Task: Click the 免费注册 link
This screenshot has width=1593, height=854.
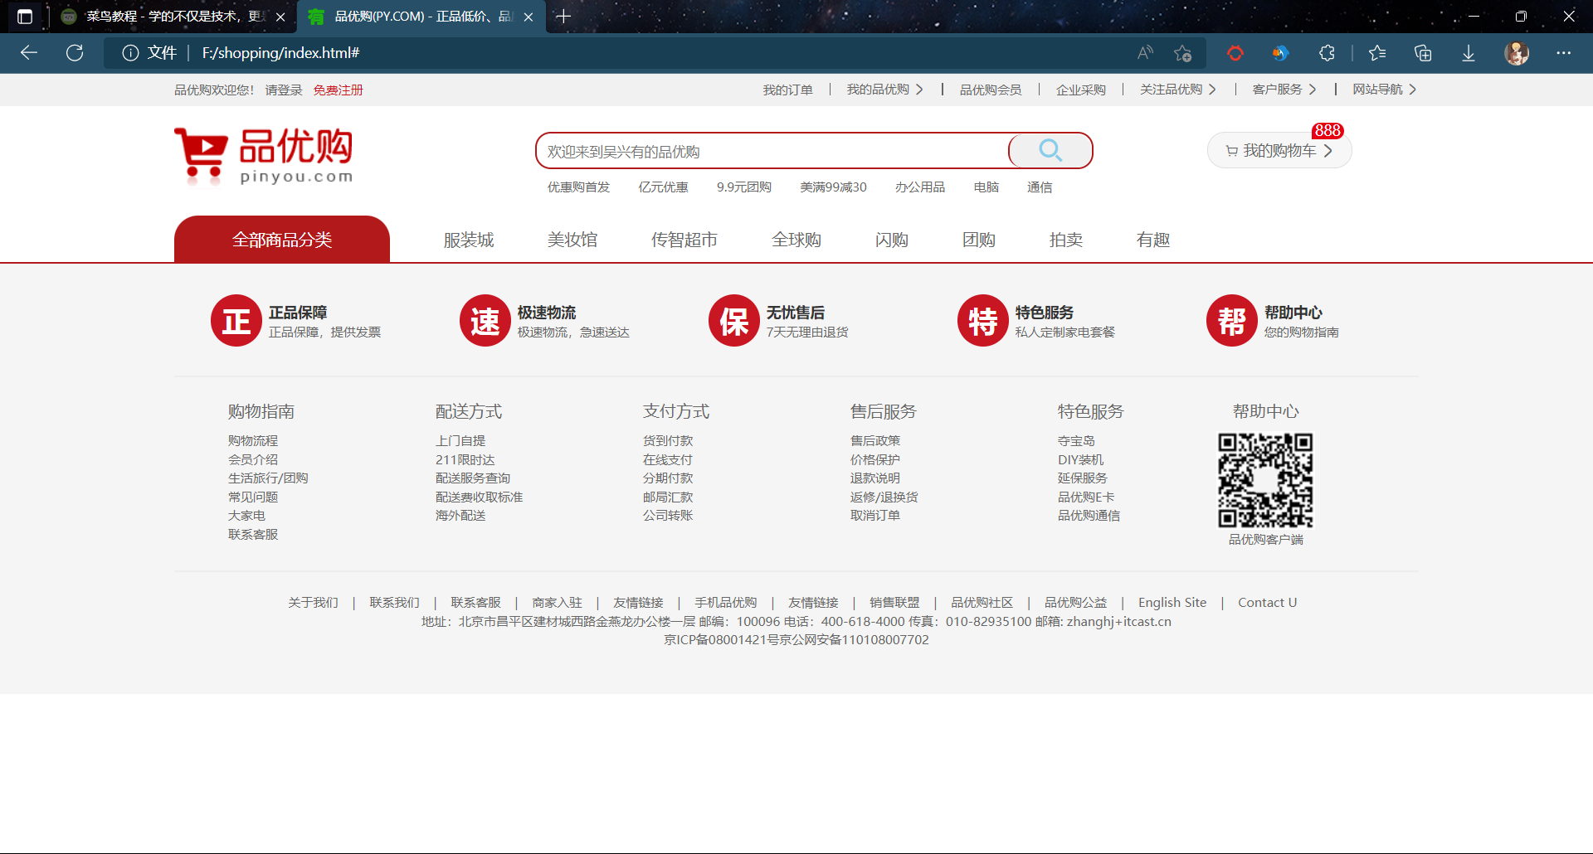Action: [338, 90]
